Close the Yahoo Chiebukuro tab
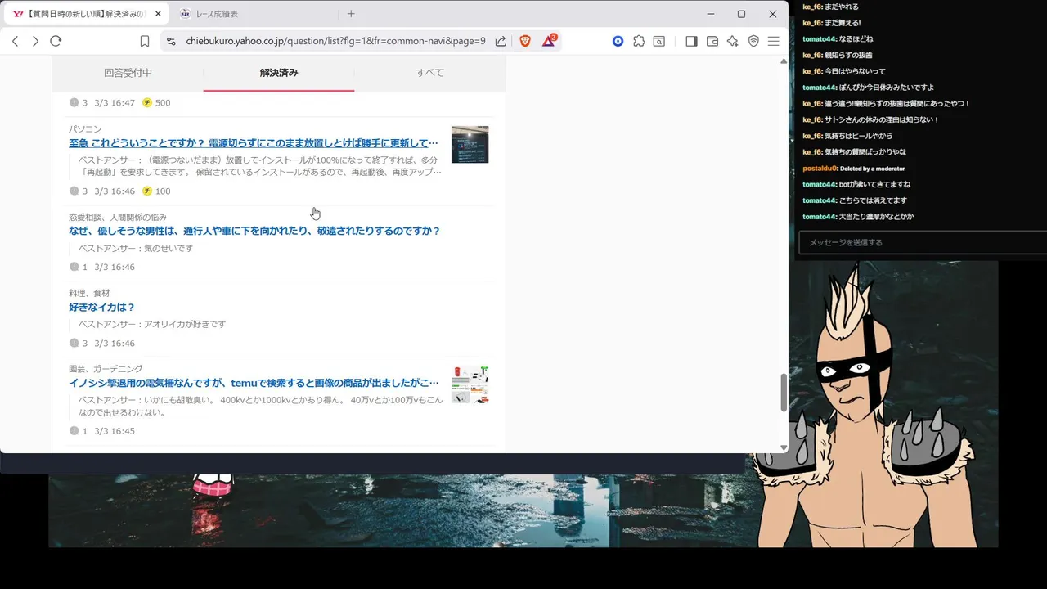 click(x=158, y=14)
